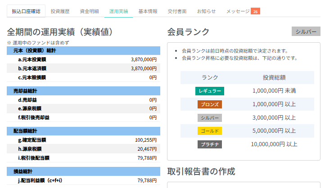Click the 元本（投資額）総計 section header
Screen dimensions: 325x188
point(84,50)
